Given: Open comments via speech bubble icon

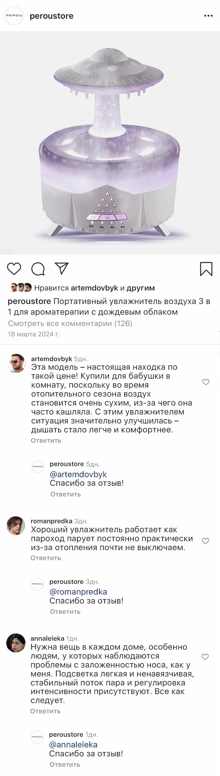Looking at the screenshot, I should pyautogui.click(x=38, y=269).
